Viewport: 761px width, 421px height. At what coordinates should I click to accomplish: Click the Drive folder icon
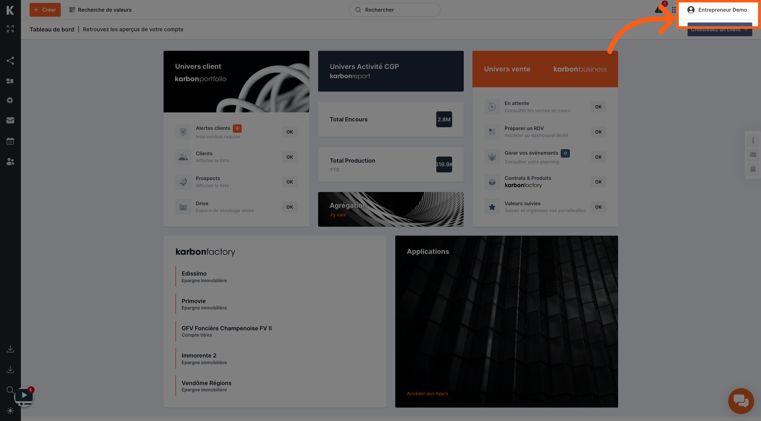coord(183,207)
